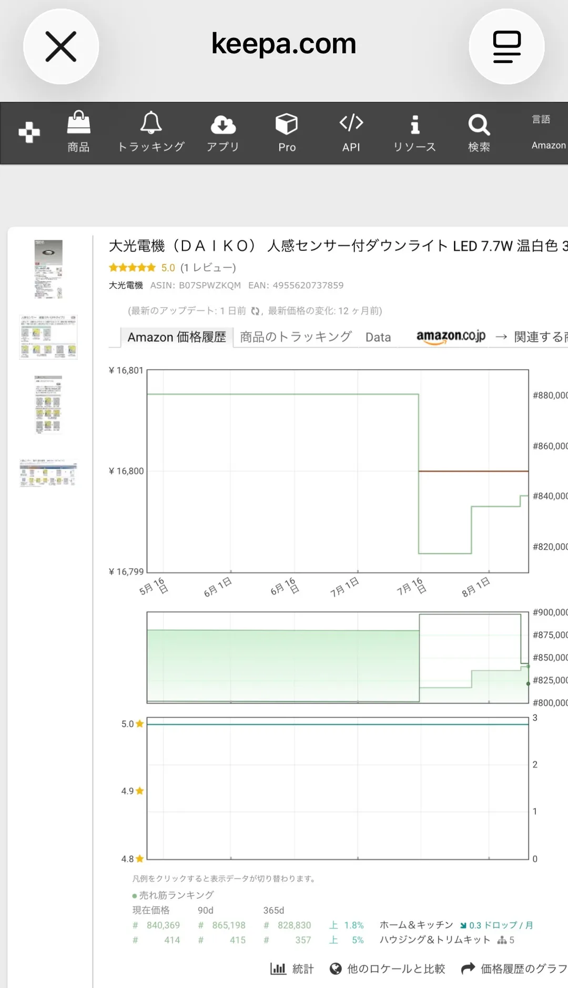Tap the keepa.com address title

[x=283, y=44]
